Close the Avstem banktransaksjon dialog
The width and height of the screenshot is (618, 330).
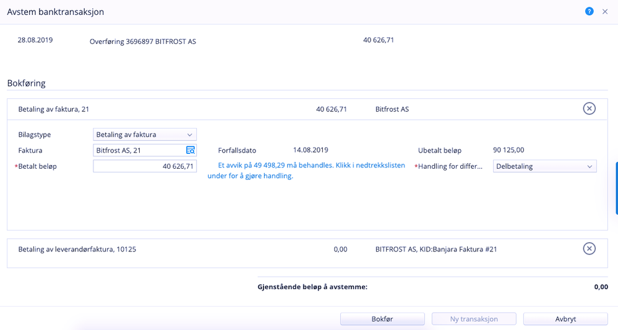(x=605, y=12)
